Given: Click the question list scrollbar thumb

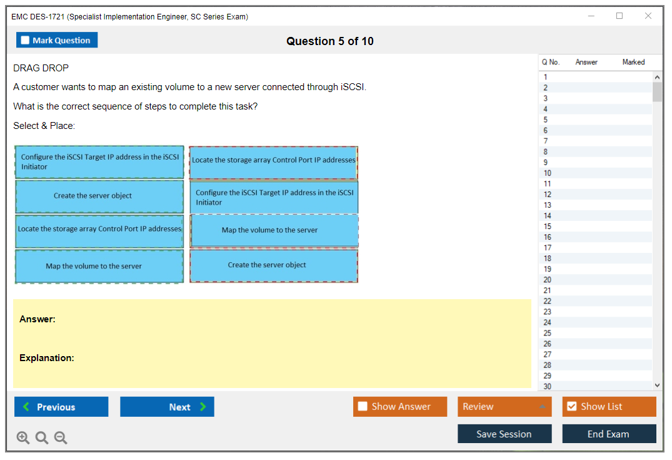Looking at the screenshot, I should [656, 91].
